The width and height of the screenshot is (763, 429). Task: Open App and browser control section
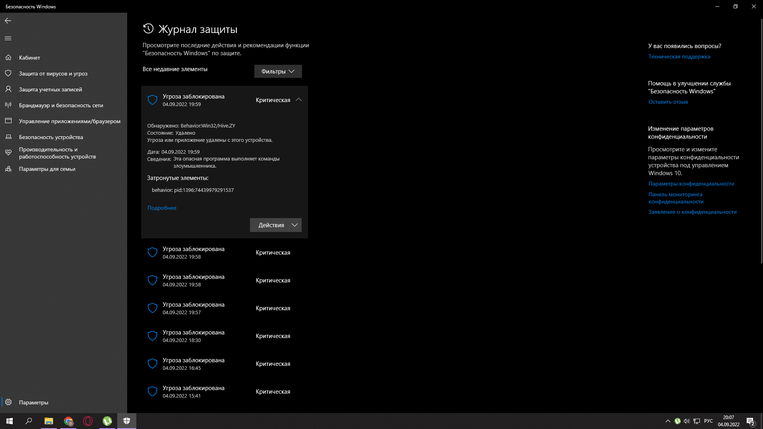click(x=70, y=121)
